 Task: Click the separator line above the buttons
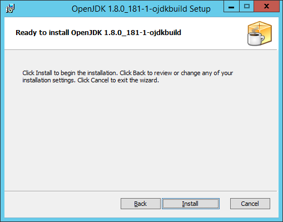(x=141, y=191)
